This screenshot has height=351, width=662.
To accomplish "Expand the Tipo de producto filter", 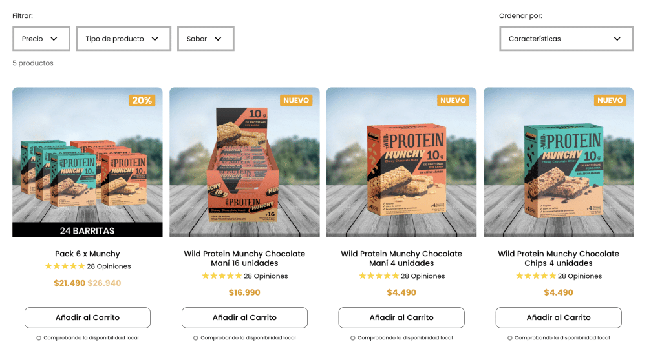I will tap(123, 39).
